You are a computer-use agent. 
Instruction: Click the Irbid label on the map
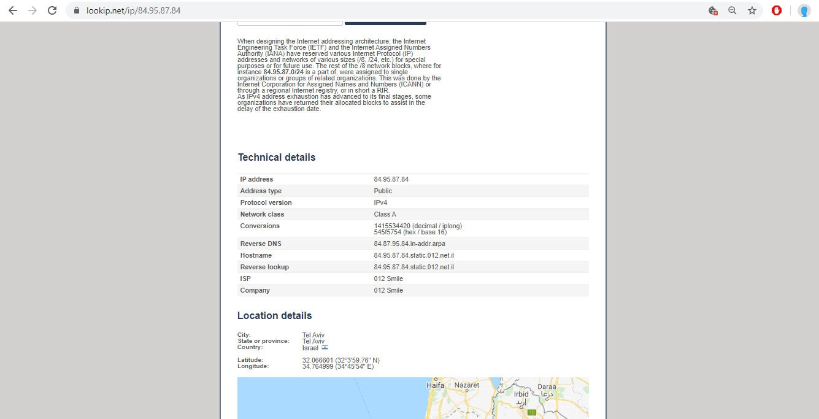[x=521, y=394]
